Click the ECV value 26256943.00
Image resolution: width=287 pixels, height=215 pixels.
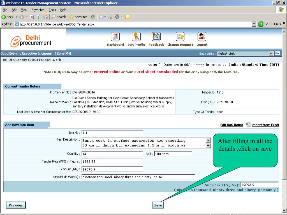226,102
